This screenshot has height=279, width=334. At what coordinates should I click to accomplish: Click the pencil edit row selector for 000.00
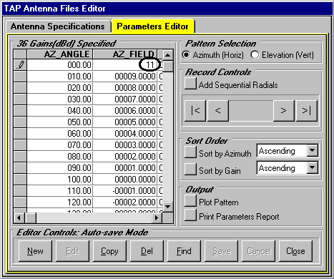pos(20,65)
